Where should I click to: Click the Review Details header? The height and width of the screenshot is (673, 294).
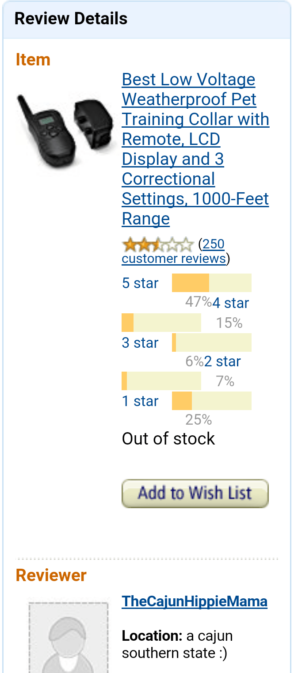click(x=71, y=19)
